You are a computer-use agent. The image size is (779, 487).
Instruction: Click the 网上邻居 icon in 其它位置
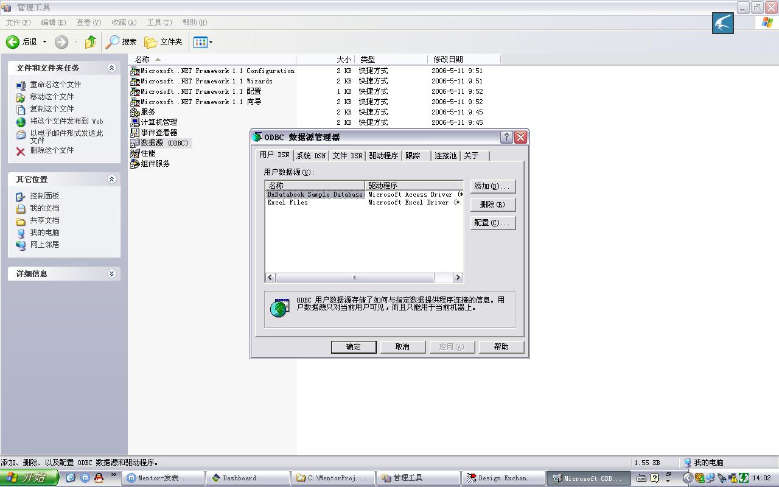point(21,245)
